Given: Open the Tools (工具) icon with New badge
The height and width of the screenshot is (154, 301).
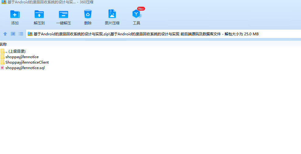Looking at the screenshot, I should [137, 14].
